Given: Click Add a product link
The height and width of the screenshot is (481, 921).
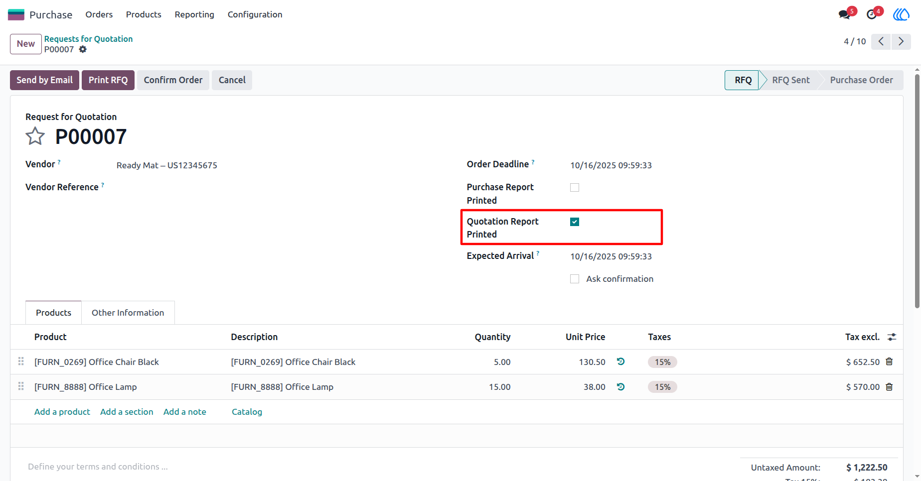Looking at the screenshot, I should point(62,412).
